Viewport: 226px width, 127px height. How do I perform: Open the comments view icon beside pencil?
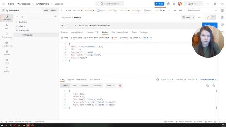pyautogui.click(x=213, y=17)
